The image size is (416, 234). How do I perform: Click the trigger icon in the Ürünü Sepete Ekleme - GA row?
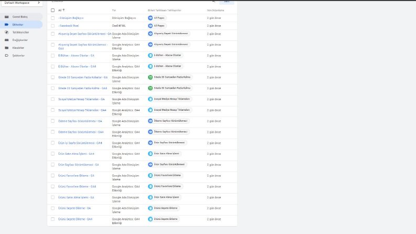[x=150, y=208]
